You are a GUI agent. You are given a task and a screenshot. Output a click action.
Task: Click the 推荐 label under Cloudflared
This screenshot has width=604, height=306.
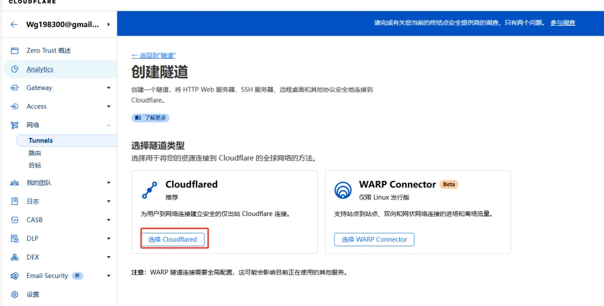point(172,197)
